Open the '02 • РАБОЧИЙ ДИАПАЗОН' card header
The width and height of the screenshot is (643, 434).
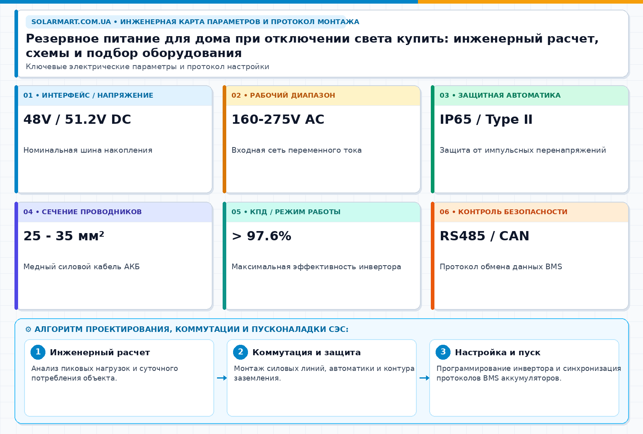323,96
